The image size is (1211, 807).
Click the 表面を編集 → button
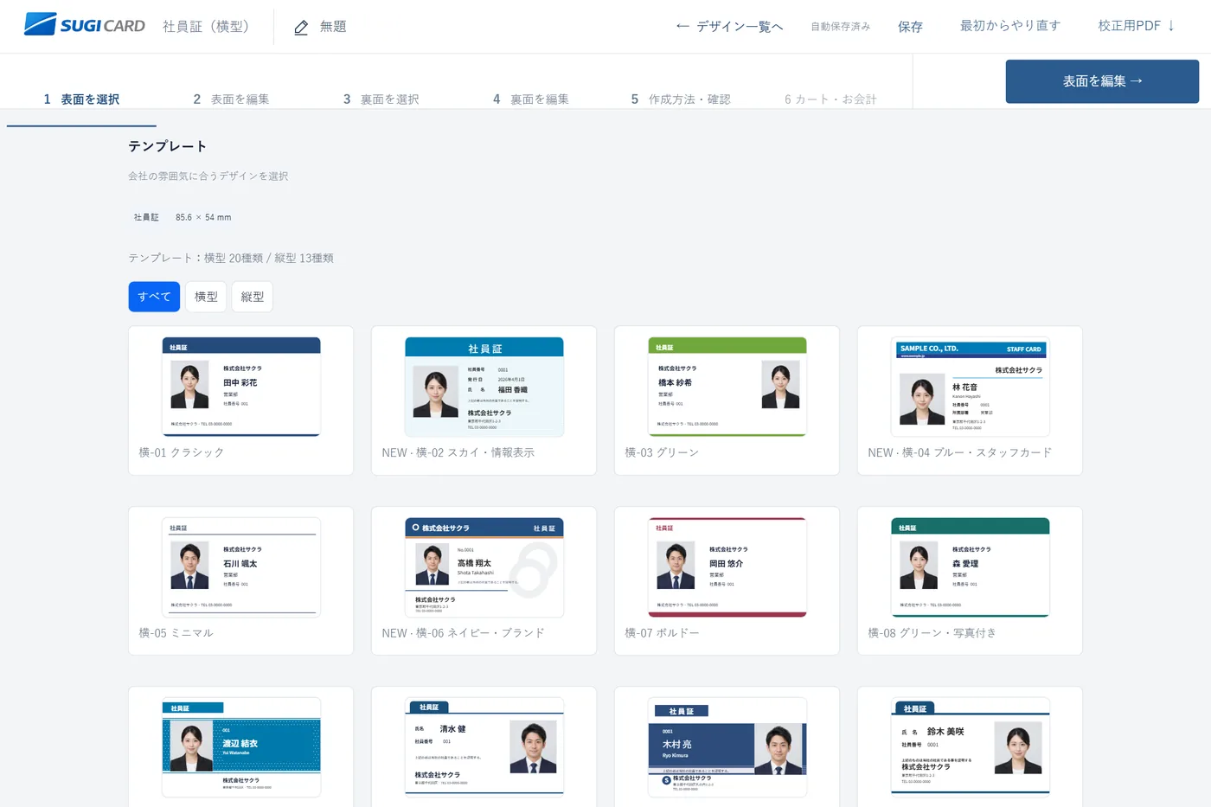[x=1102, y=81]
